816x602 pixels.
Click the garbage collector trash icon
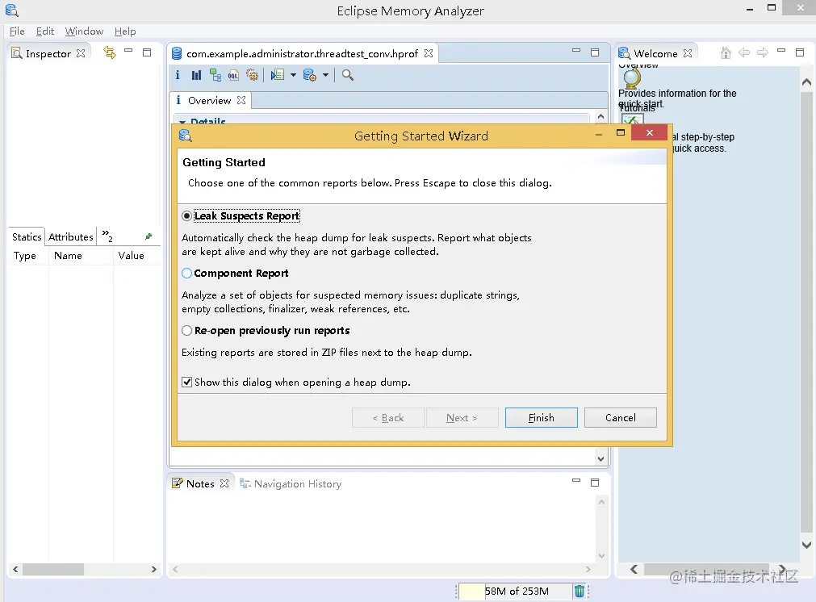pos(580,591)
